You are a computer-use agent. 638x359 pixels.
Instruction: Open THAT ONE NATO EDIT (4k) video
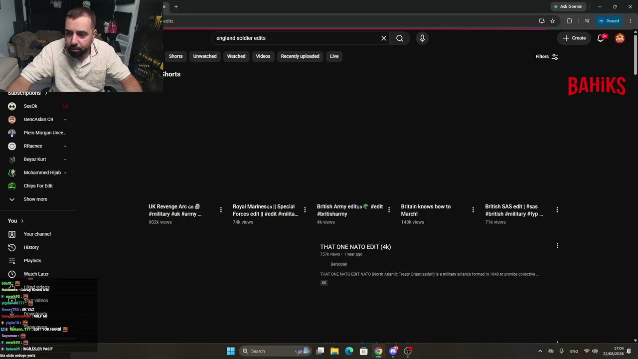coord(355,247)
